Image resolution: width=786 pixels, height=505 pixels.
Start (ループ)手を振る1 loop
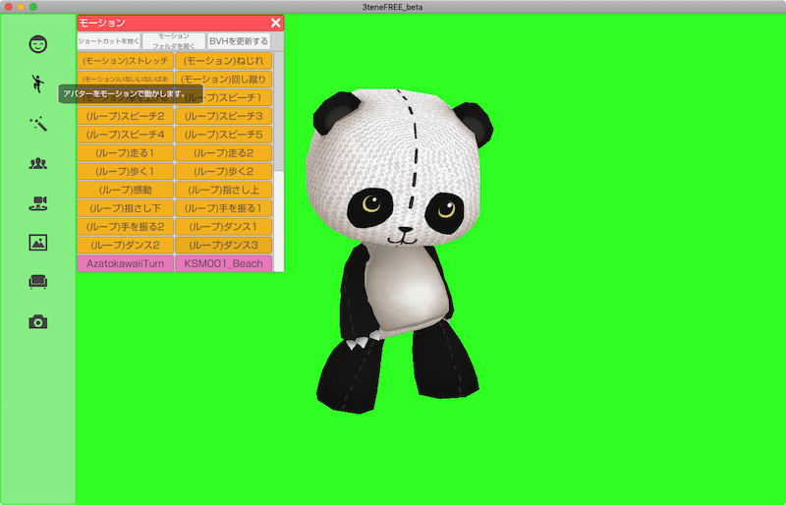pyautogui.click(x=224, y=208)
